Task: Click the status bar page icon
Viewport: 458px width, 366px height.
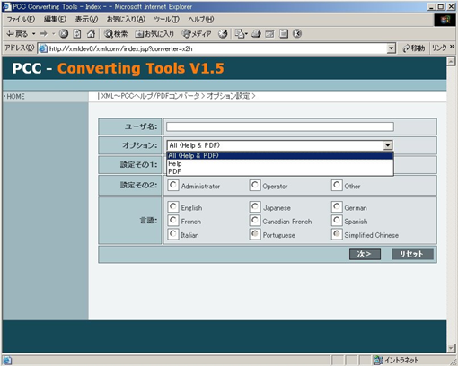Action: [7, 361]
